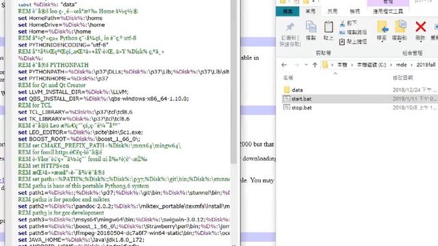Click the Paste (貼上) clipboard icon
Screen dimensions: 438x246
tap(328, 27)
